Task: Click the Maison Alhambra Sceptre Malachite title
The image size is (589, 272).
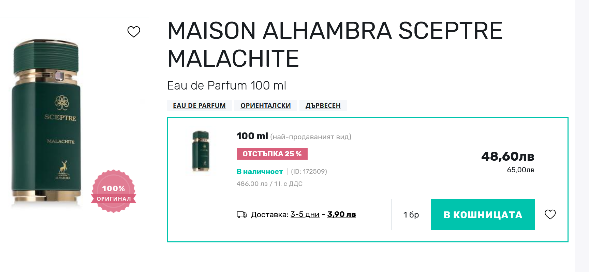Action: click(x=335, y=44)
